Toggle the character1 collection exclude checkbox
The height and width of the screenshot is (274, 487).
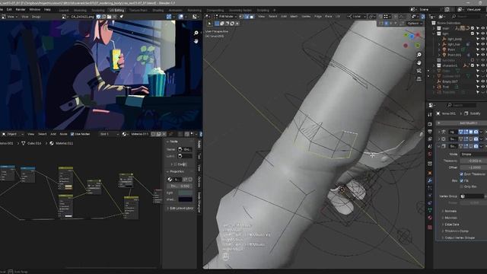click(473, 65)
